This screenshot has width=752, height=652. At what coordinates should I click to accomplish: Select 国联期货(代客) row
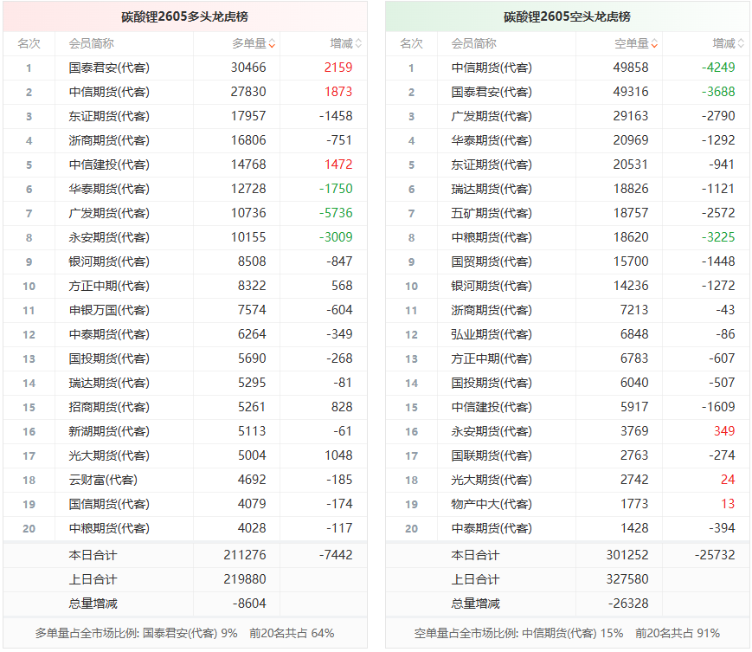[x=568, y=455]
